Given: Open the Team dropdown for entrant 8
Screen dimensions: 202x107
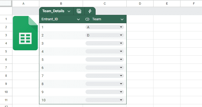Looking at the screenshot, I should pos(105,84).
